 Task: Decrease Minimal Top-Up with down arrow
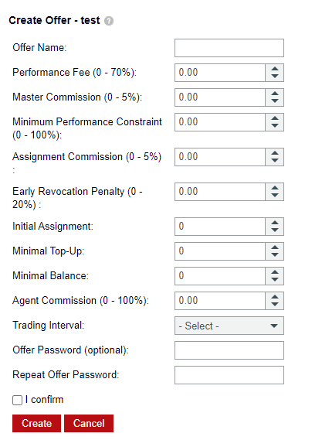click(275, 255)
